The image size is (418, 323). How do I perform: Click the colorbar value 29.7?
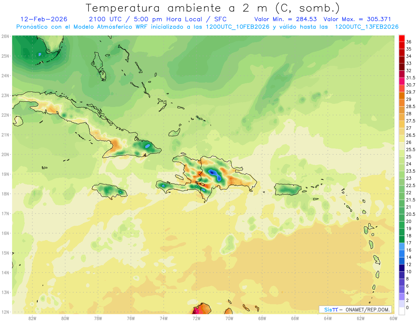[x=411, y=92]
